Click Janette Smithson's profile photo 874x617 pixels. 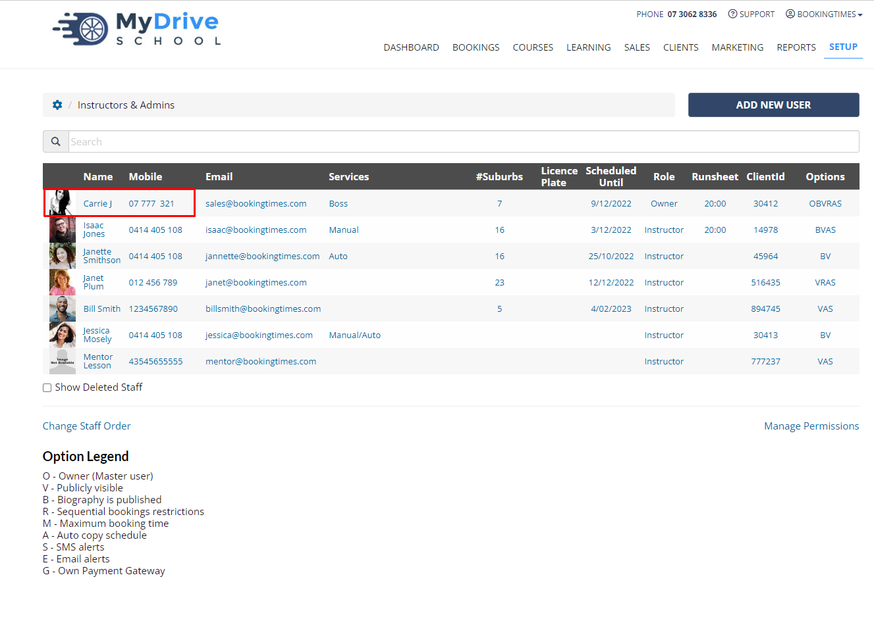click(63, 256)
